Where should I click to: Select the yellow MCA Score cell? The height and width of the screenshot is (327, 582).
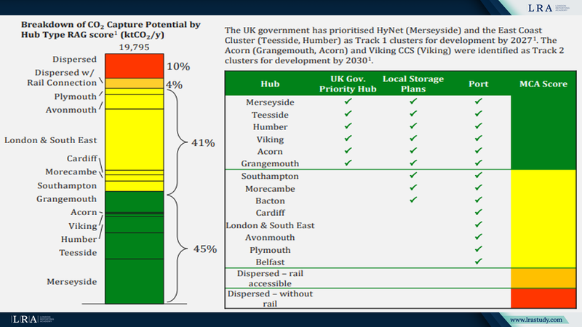click(543, 219)
